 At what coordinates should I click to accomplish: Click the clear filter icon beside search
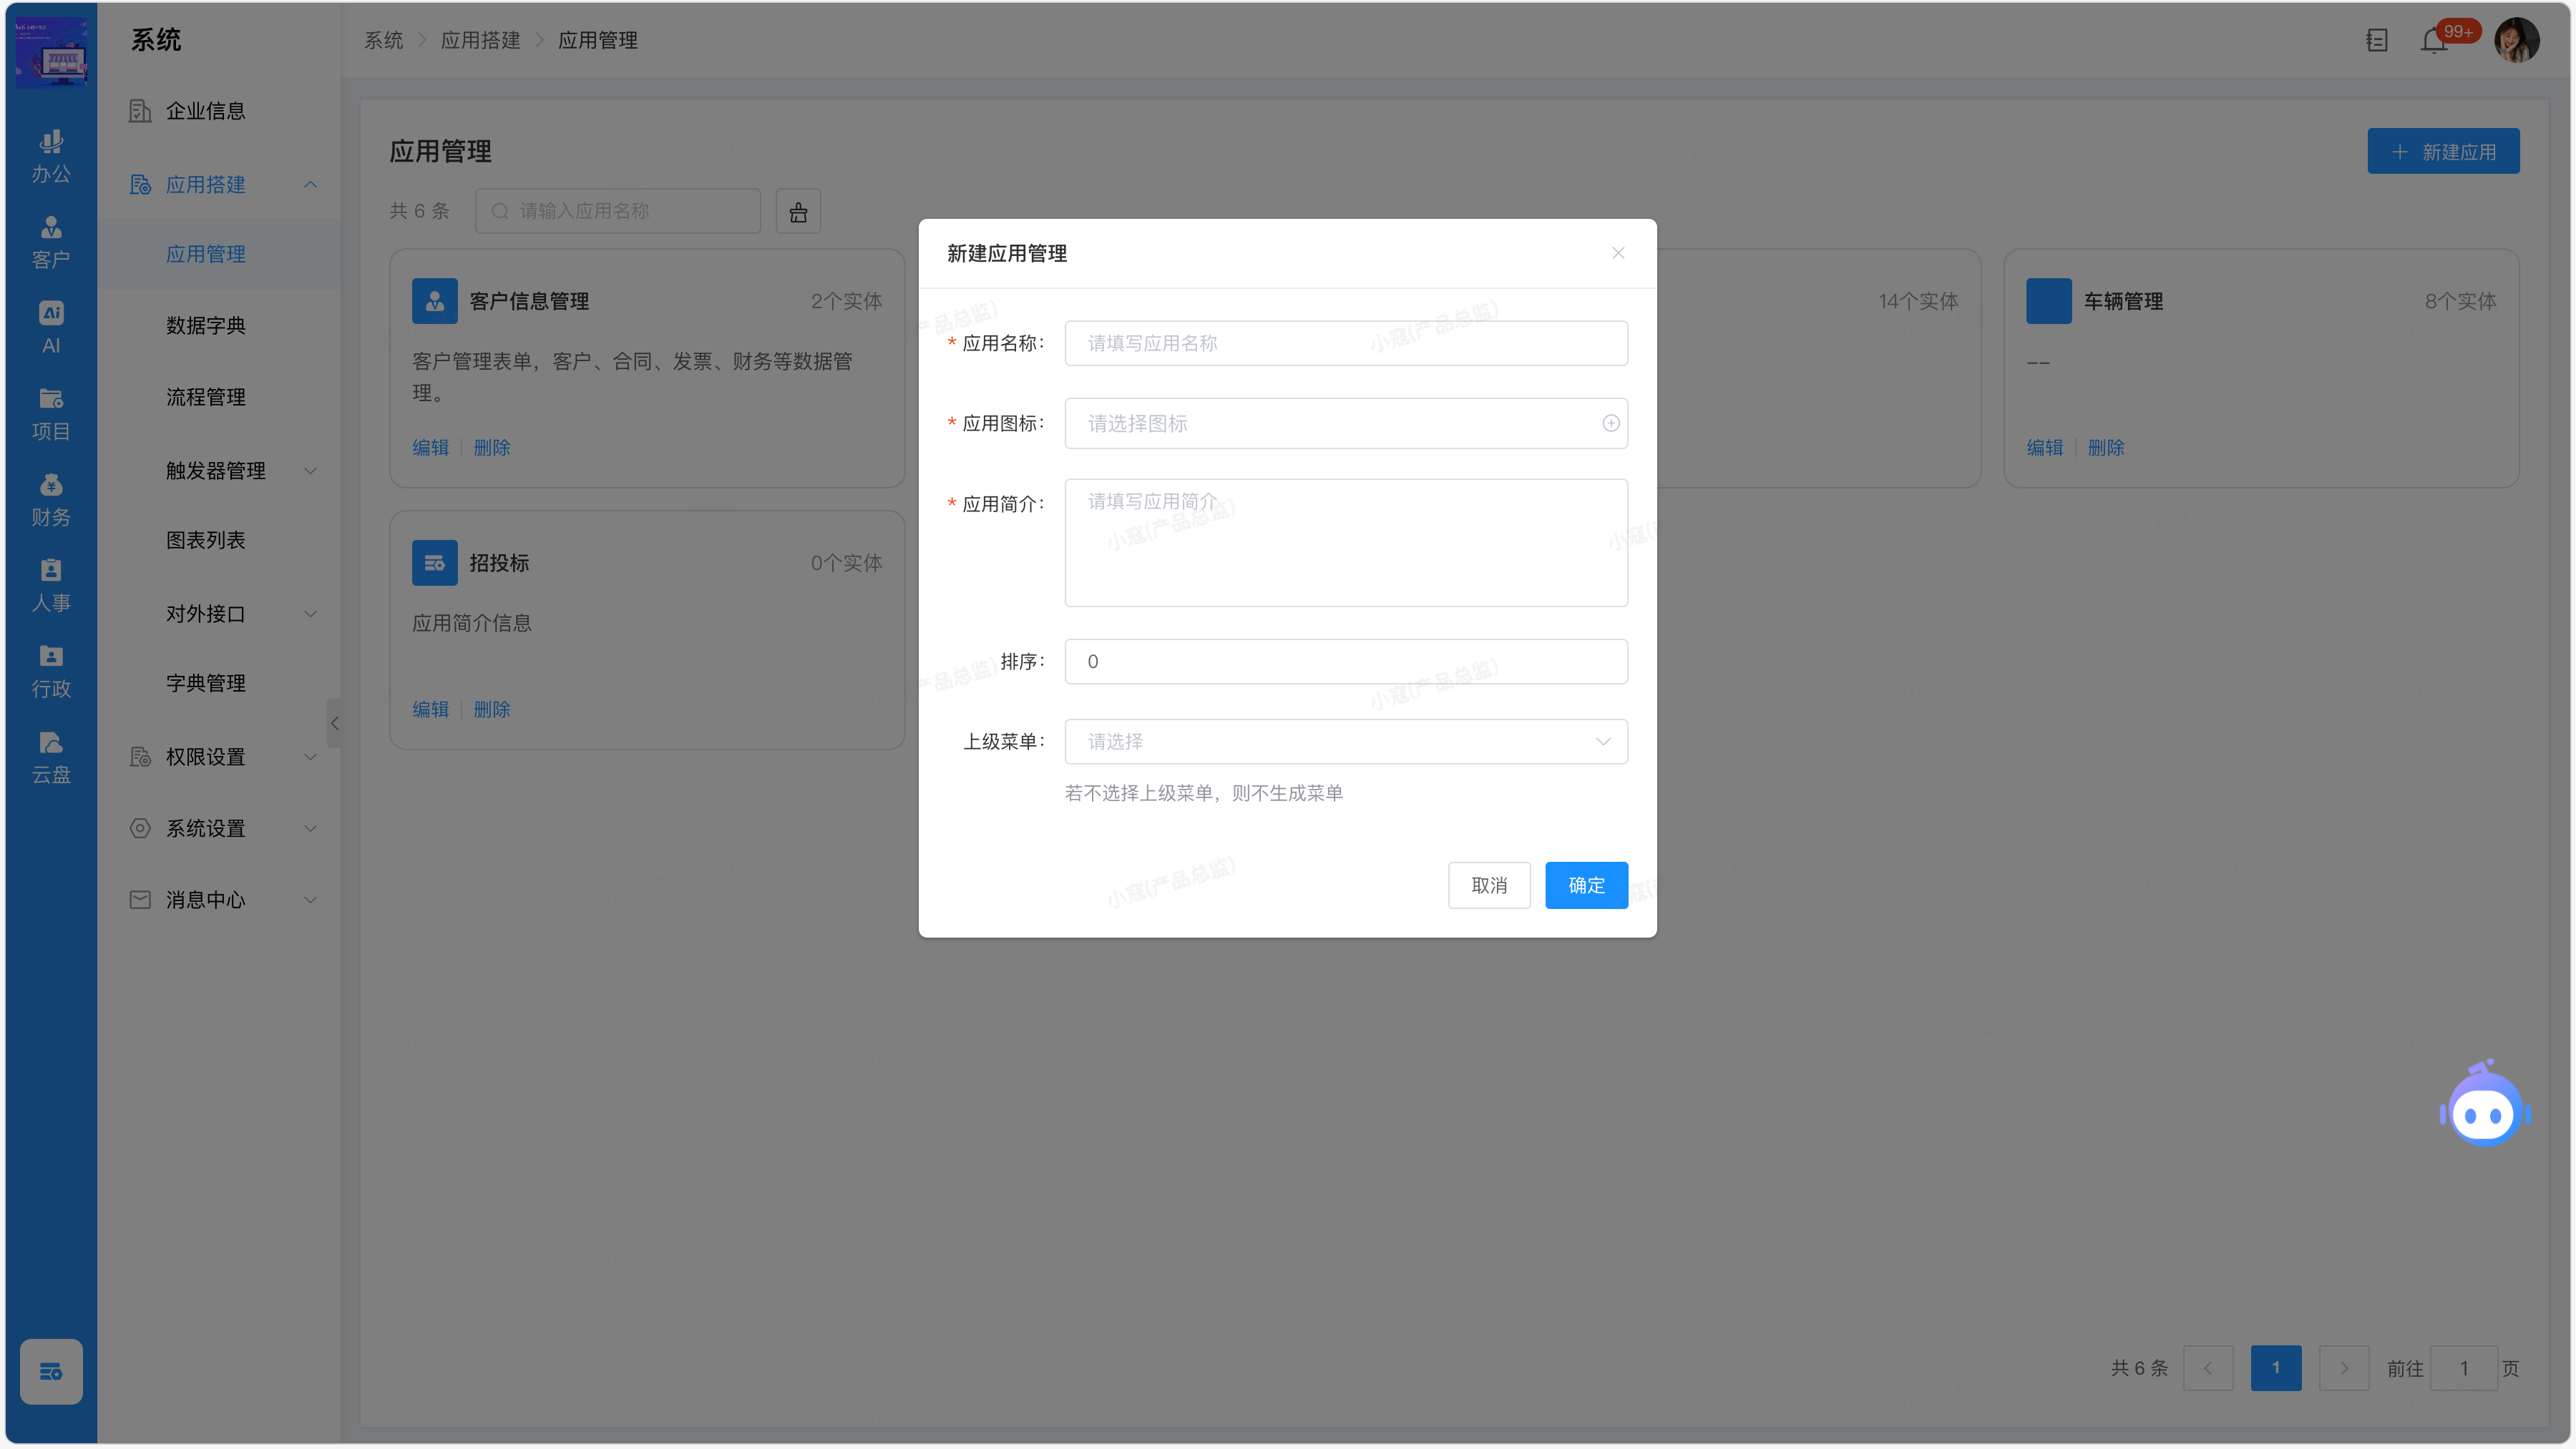tap(798, 212)
